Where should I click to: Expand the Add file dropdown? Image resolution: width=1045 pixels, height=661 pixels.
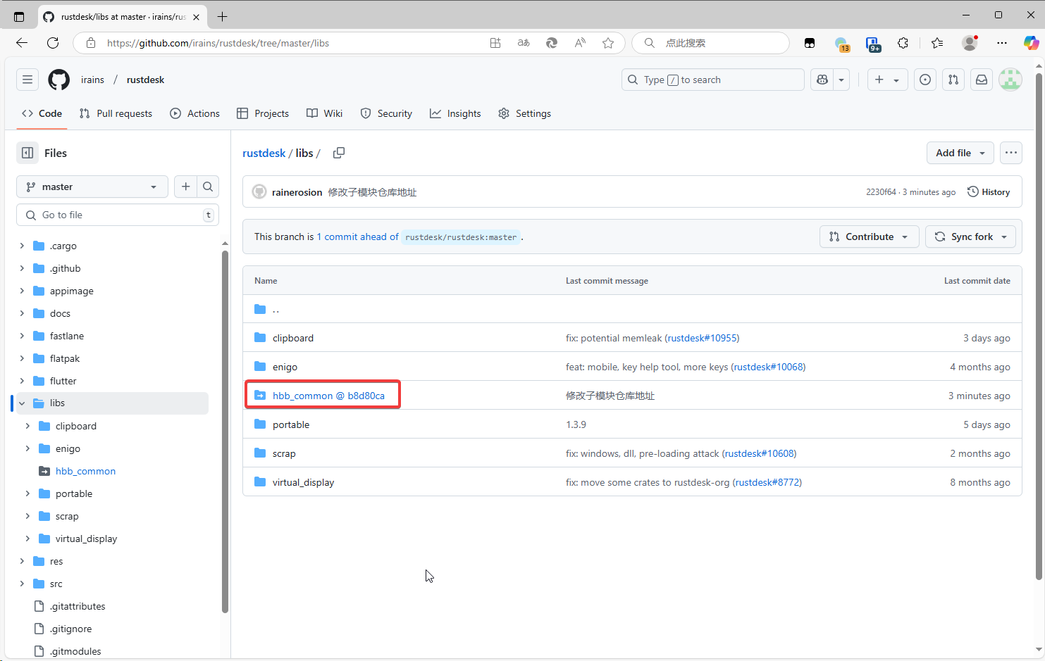pyautogui.click(x=960, y=153)
